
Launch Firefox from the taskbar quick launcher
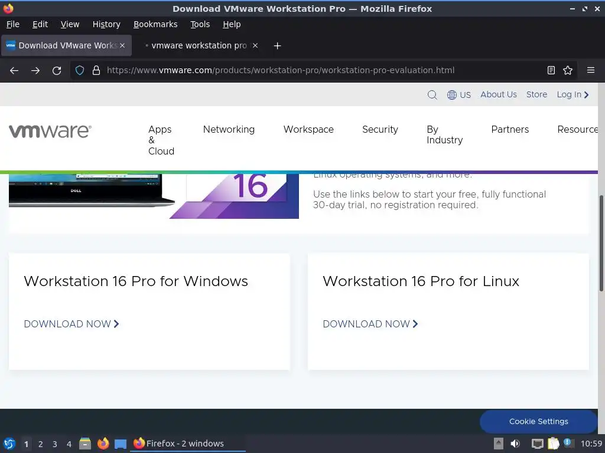[x=103, y=444]
